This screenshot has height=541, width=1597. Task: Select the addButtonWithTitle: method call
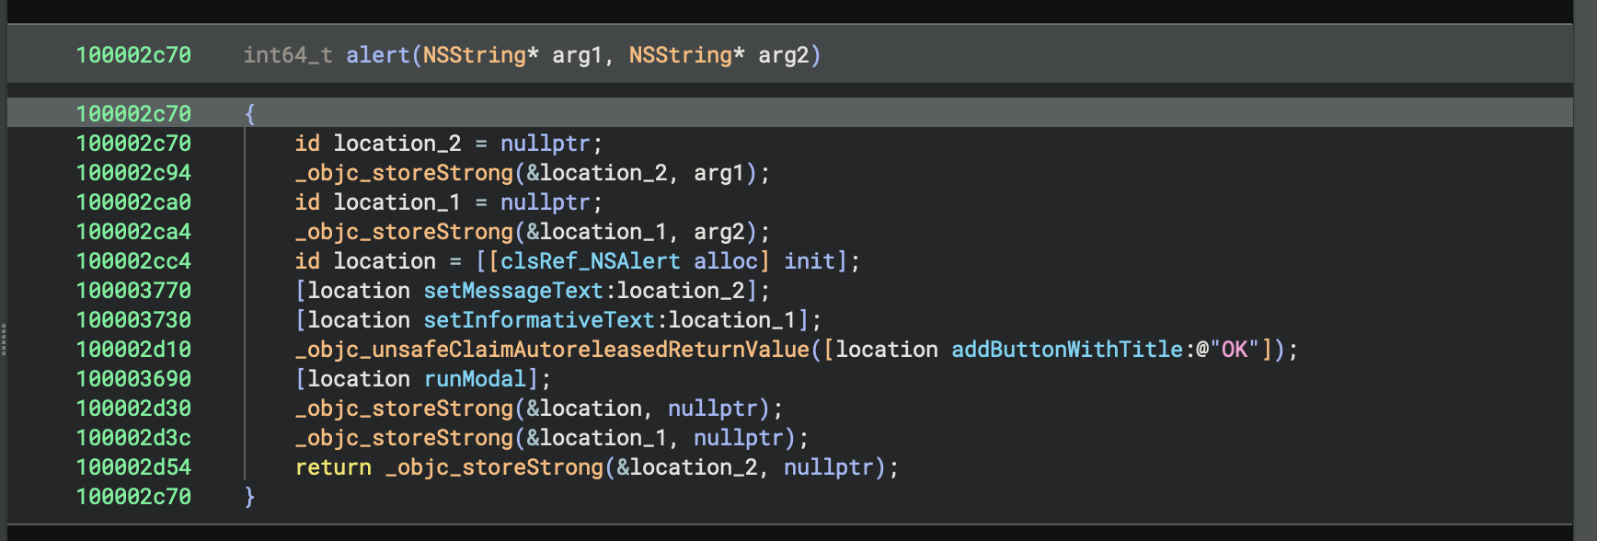(1073, 350)
